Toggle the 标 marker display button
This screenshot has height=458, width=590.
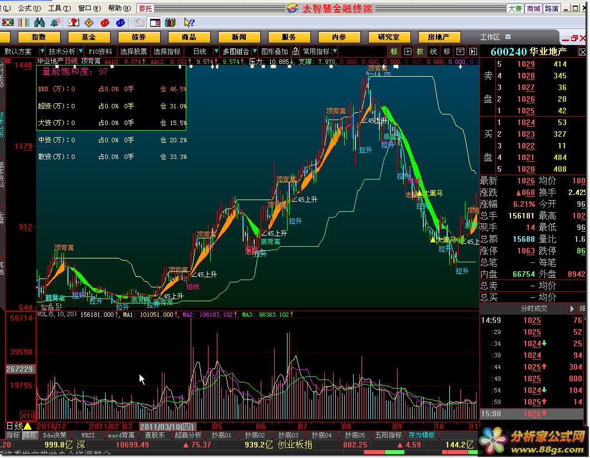point(394,51)
